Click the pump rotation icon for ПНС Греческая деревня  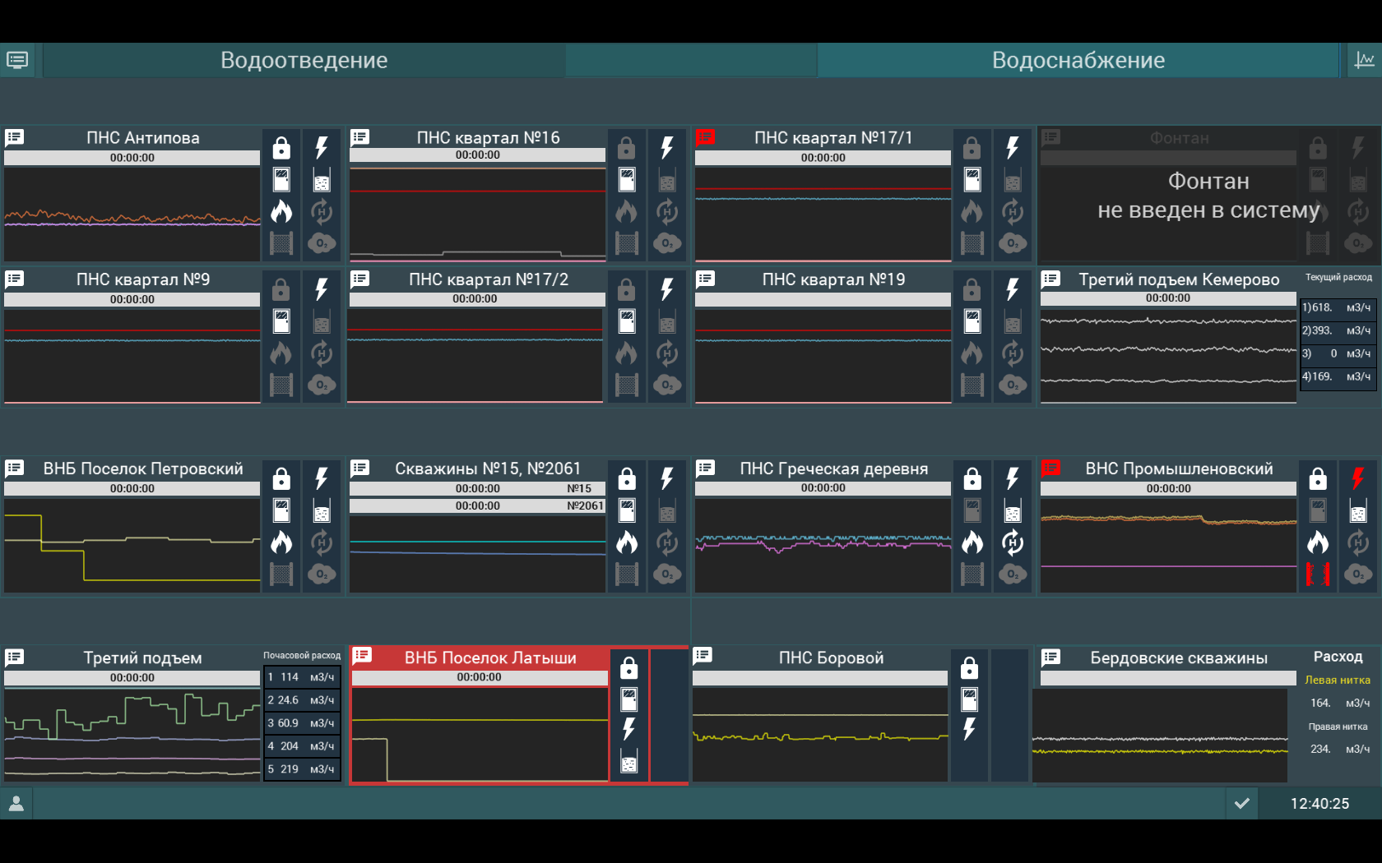[x=1013, y=542]
